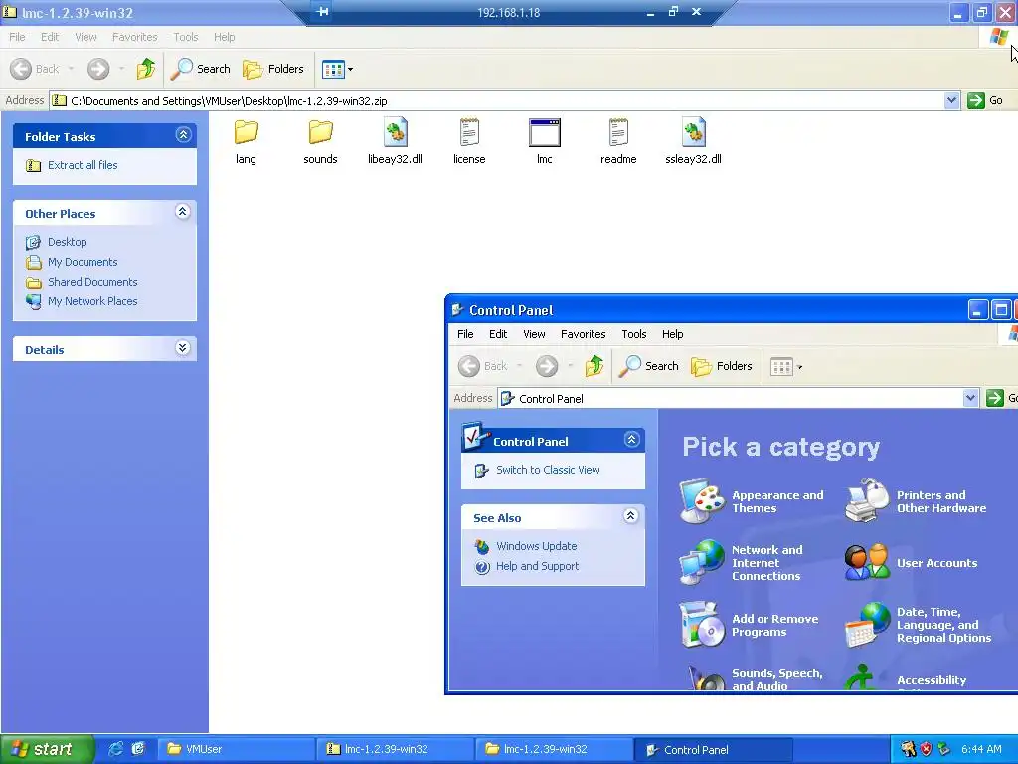Collapse the Folder Tasks panel
Image resolution: width=1018 pixels, height=764 pixels.
(x=183, y=135)
